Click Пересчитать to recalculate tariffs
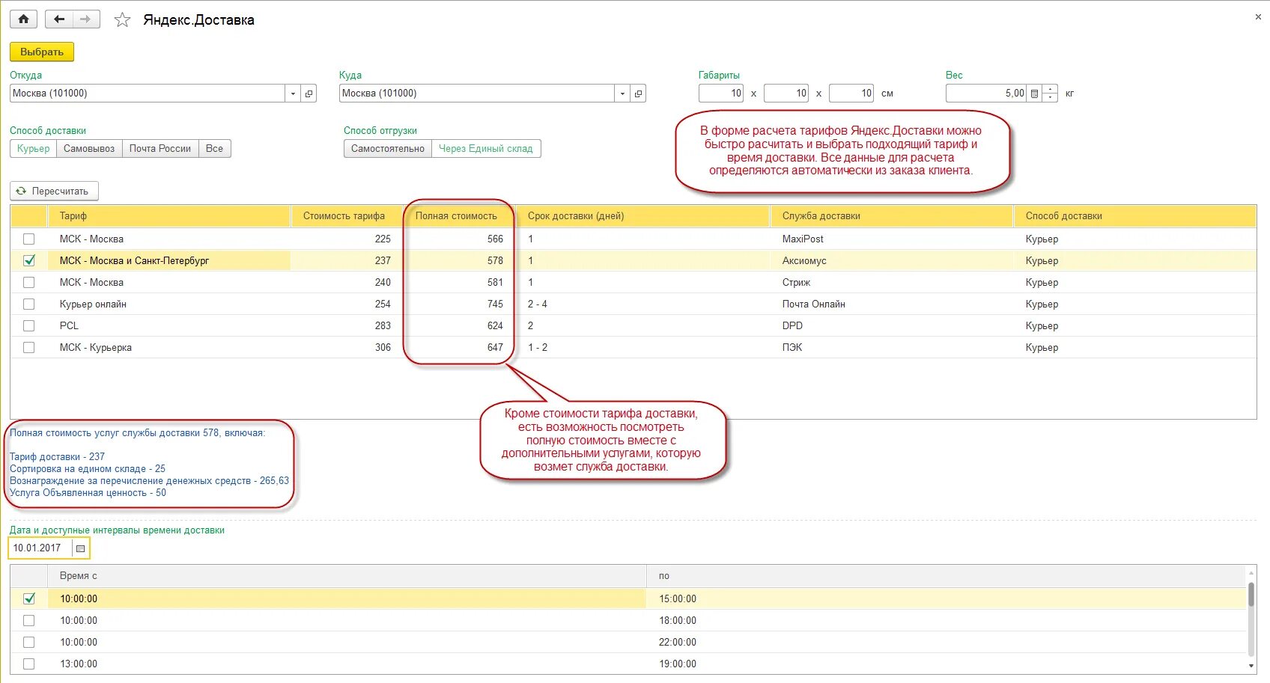This screenshot has height=683, width=1270. point(54,192)
